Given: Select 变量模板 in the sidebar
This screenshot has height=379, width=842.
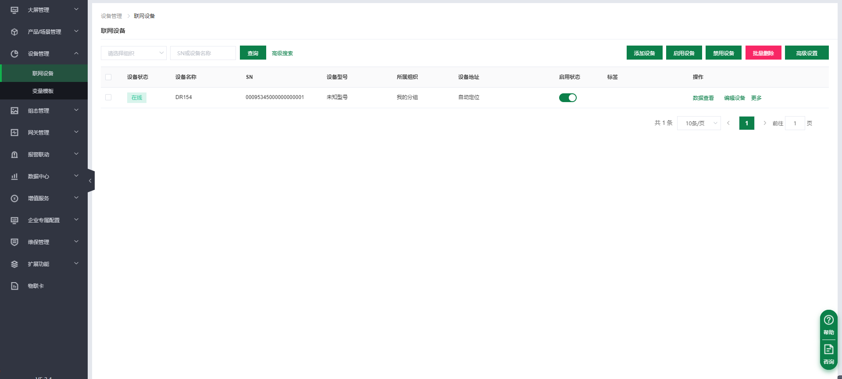Looking at the screenshot, I should pos(43,91).
